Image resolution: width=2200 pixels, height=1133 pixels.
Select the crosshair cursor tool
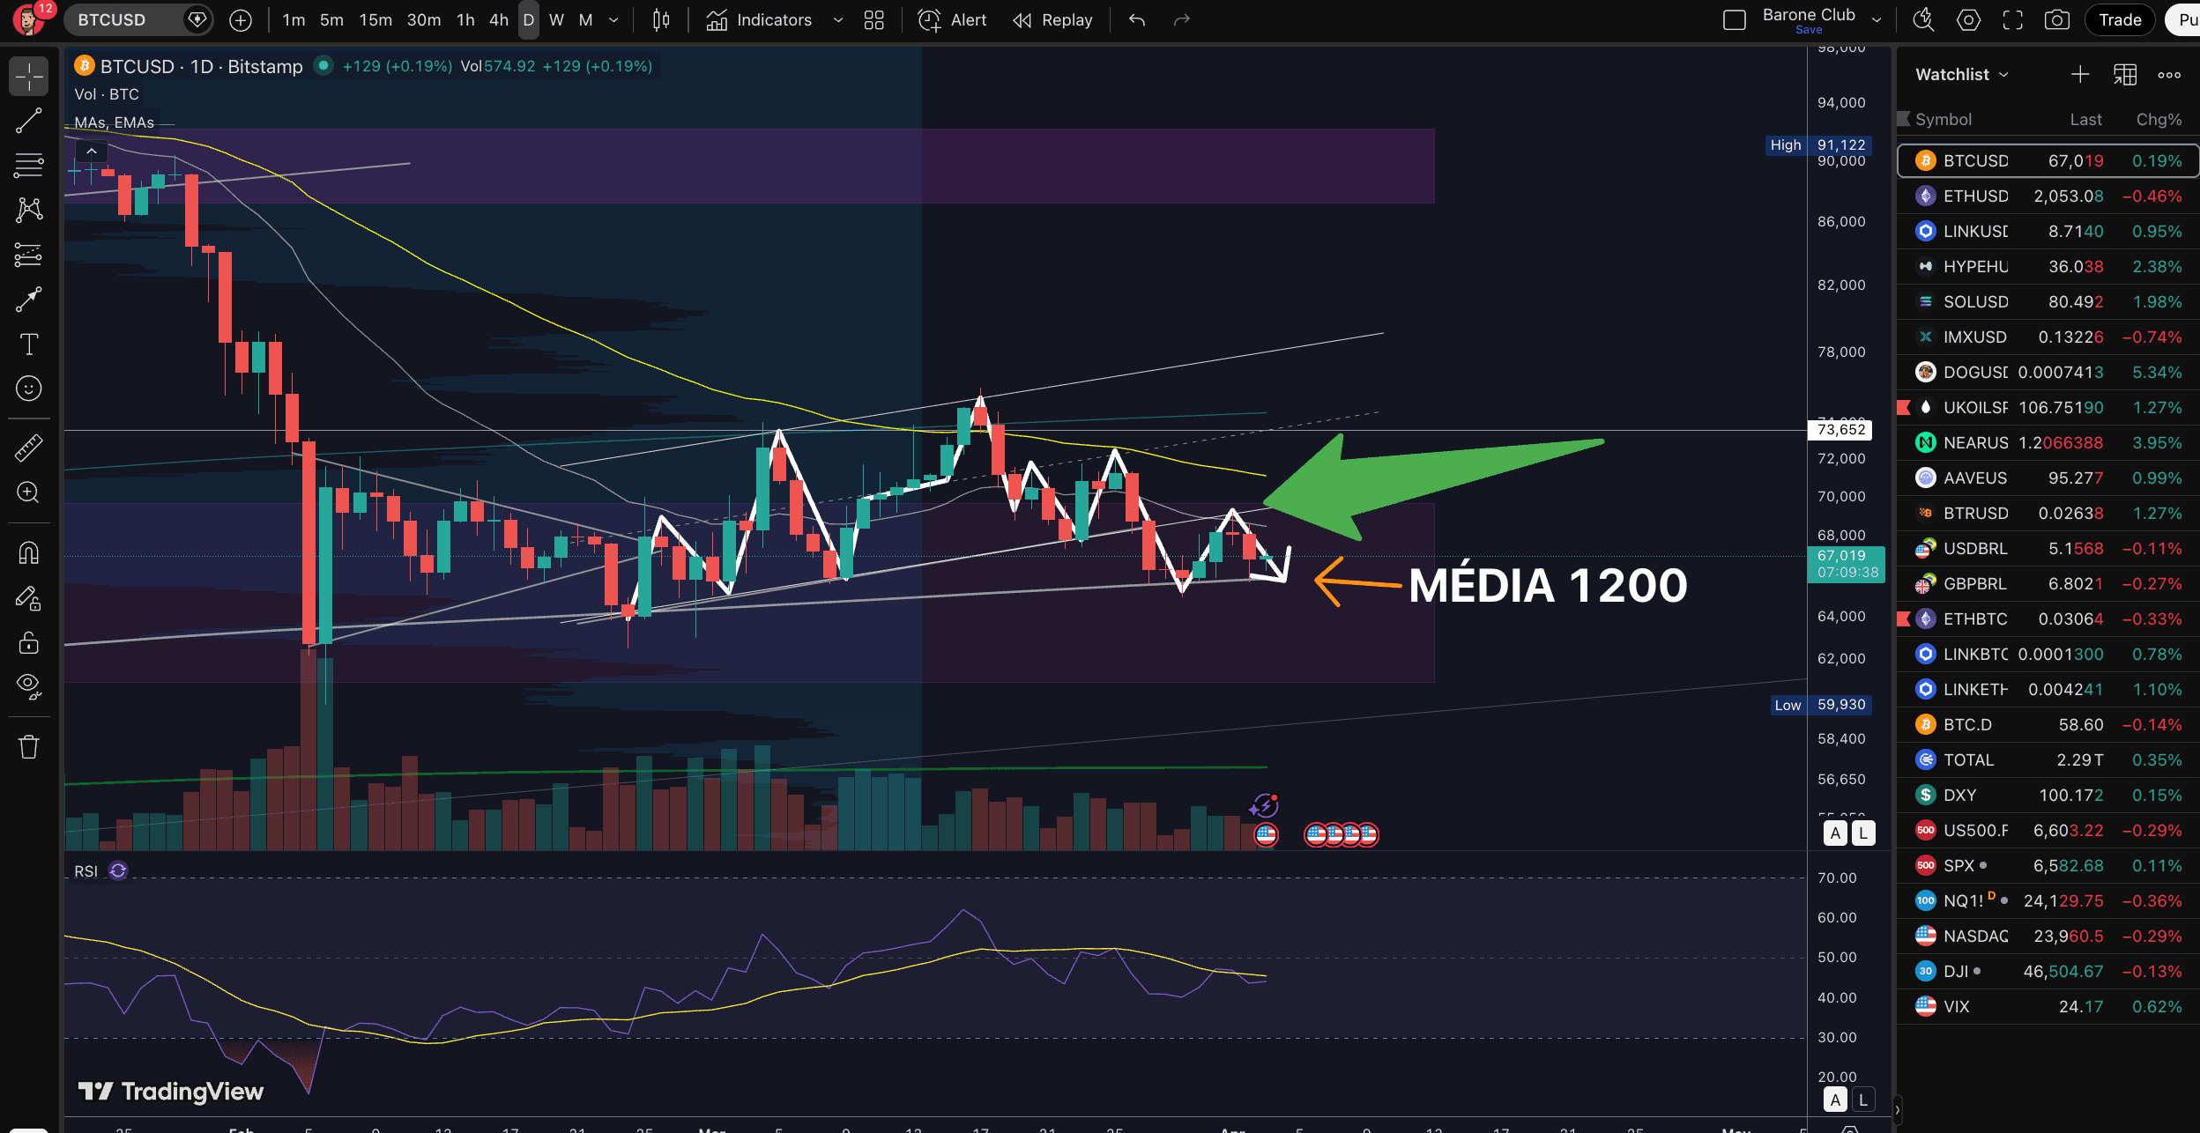pyautogui.click(x=29, y=78)
